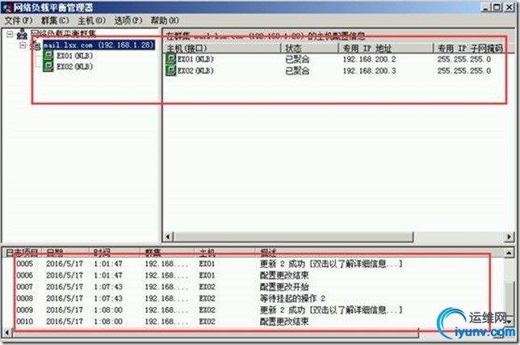Click subnet mask 255.255.255.0 for EX01
520x345 pixels.
pyautogui.click(x=464, y=59)
